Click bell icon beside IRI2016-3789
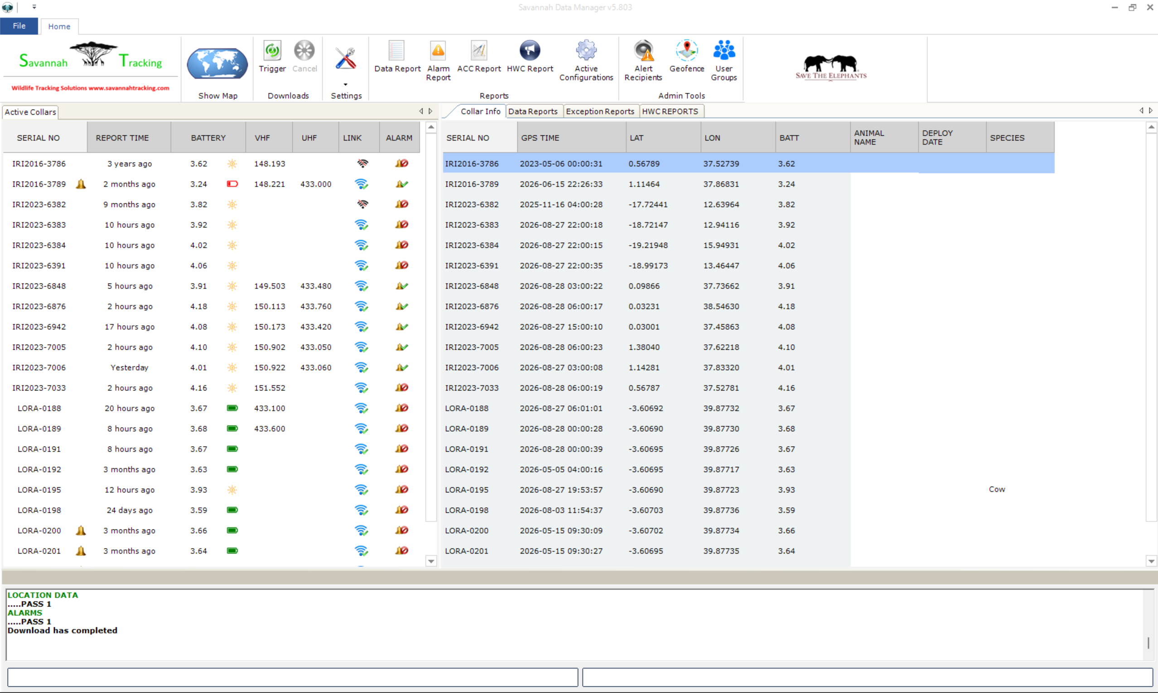 [x=81, y=184]
